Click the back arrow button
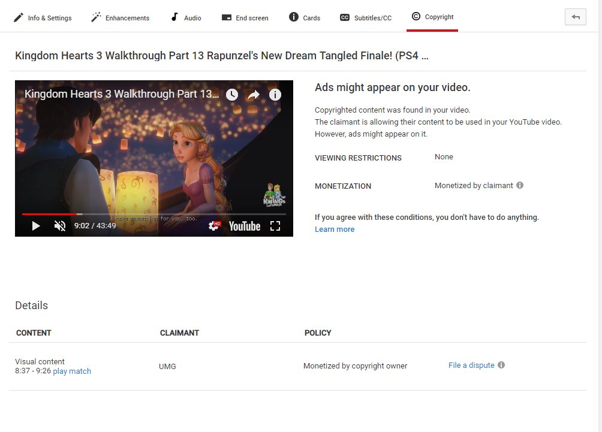602x432 pixels. tap(576, 17)
